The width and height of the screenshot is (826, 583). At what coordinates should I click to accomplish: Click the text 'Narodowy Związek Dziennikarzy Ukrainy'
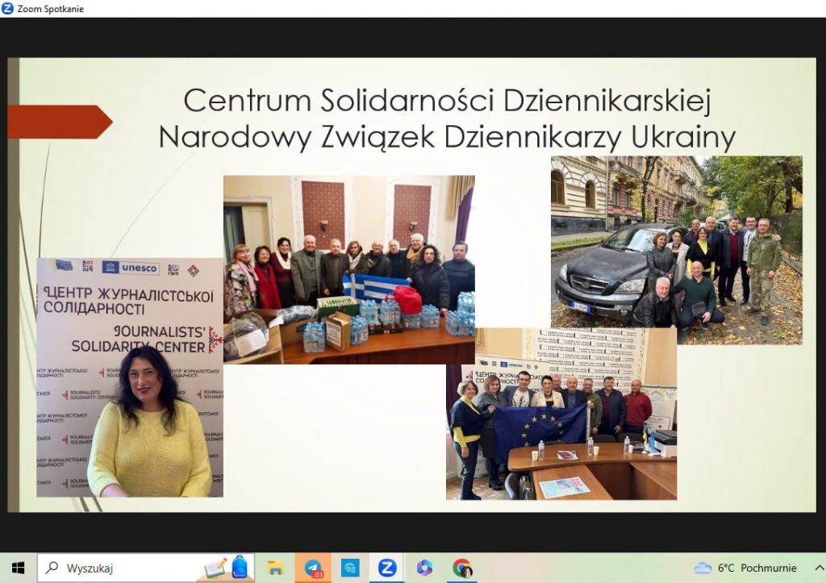pyautogui.click(x=447, y=137)
